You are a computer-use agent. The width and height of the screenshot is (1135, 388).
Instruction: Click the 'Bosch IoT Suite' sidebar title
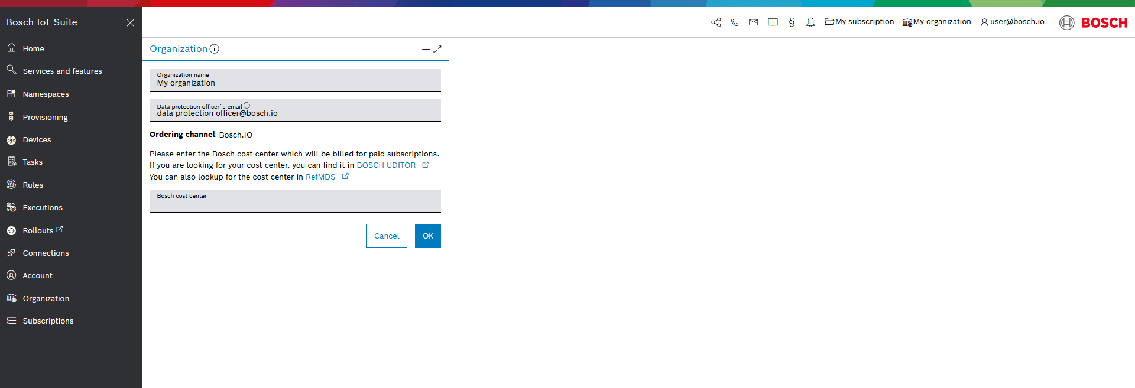(x=41, y=22)
